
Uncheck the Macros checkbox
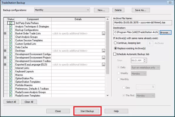click(x=11, y=75)
